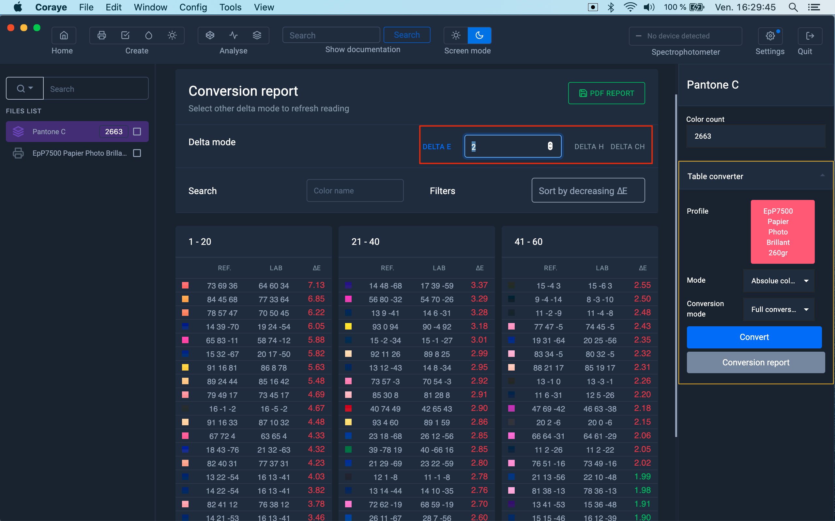Quit the application via exit icon

tap(810, 35)
